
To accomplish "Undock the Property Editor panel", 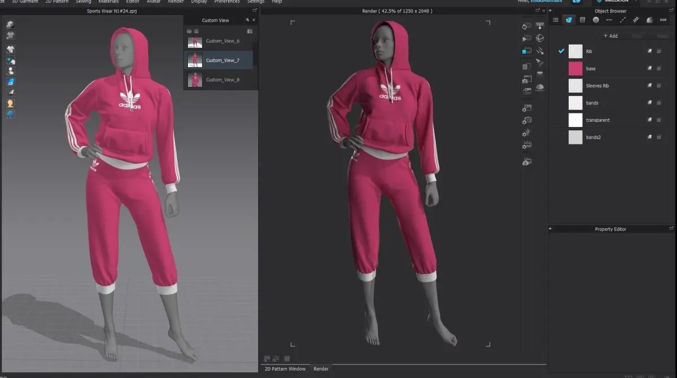I will pos(671,228).
